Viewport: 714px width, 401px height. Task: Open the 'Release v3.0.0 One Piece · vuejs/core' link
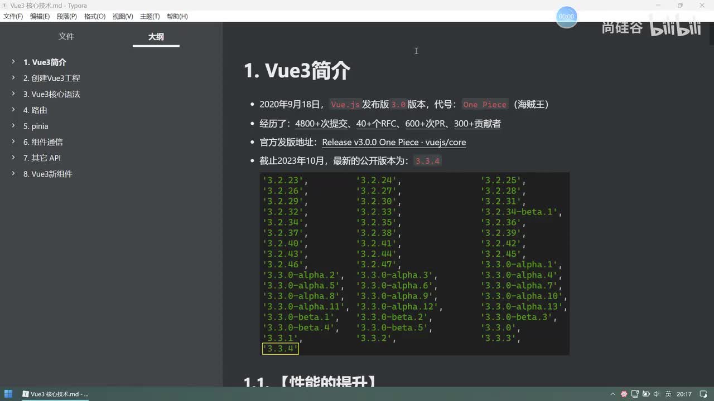tap(394, 142)
